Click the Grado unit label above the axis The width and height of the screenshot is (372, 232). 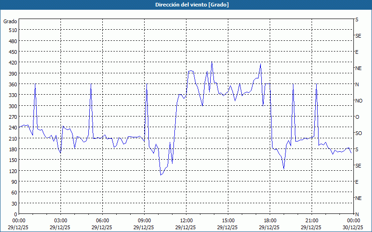point(10,21)
